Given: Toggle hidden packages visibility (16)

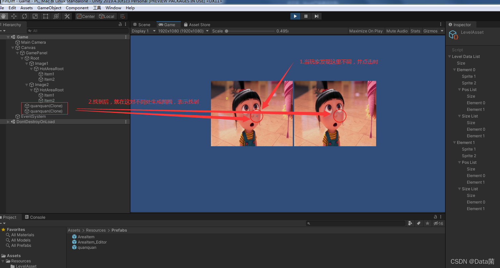Looking at the screenshot, I should point(438,223).
